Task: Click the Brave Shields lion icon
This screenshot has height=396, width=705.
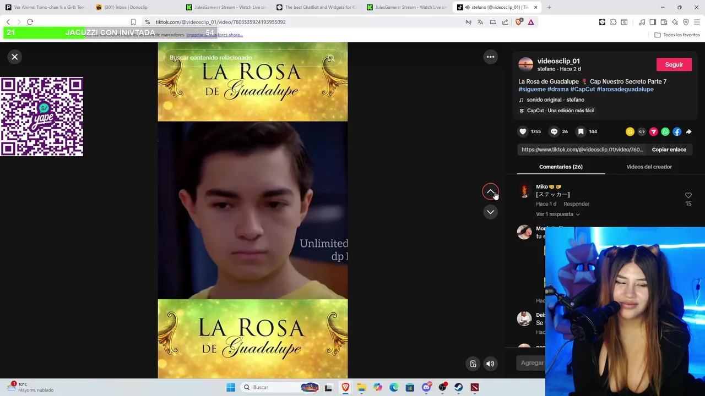Action: [519, 22]
